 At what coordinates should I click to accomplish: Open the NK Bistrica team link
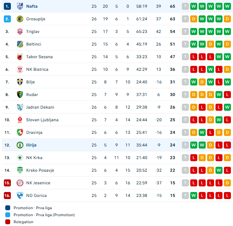tap(37, 69)
